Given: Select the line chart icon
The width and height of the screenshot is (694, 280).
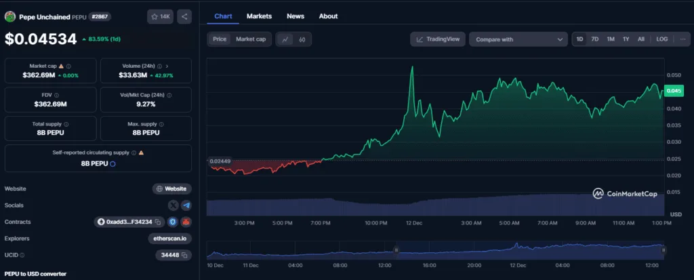Looking at the screenshot, I should 285,39.
